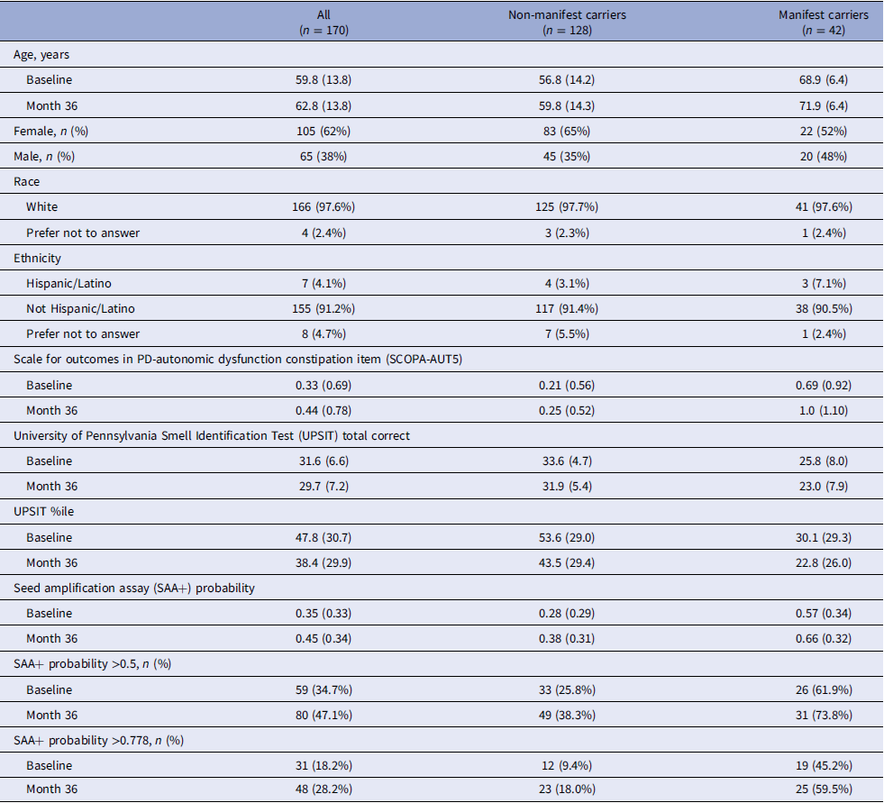Click the 'Non-manifest carriers' column header
This screenshot has width=884, height=803.
(x=567, y=23)
